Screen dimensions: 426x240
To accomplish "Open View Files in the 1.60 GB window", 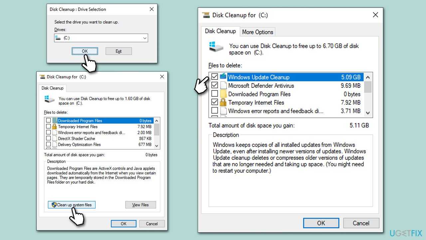I will 140,205.
